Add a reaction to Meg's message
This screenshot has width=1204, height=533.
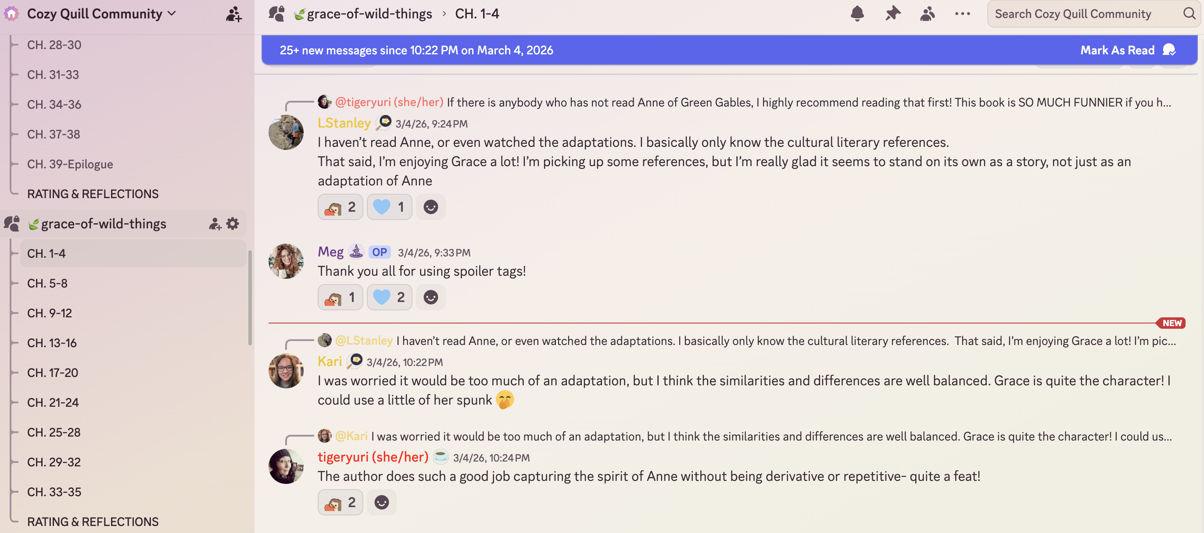[430, 297]
